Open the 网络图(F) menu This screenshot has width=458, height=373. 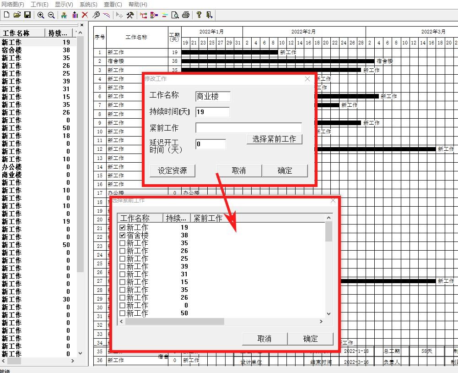coord(12,4)
